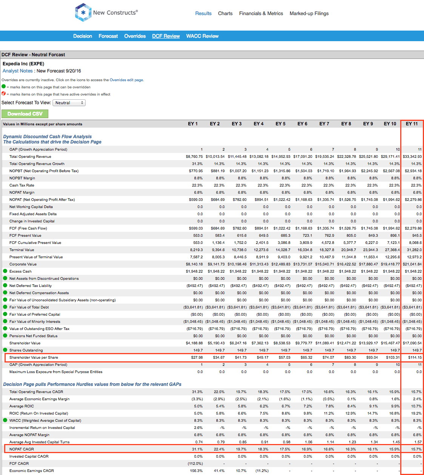Open Marked-up Filings

pyautogui.click(x=309, y=13)
